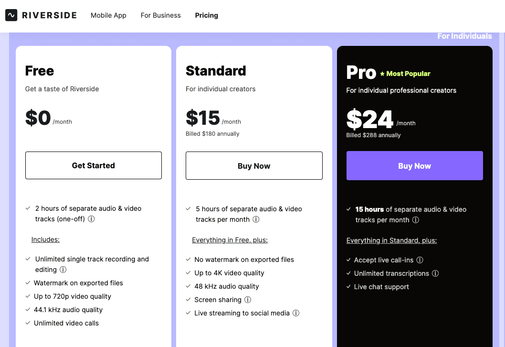The image size is (505, 347).
Task: Select For Business in the navigation
Action: 160,15
